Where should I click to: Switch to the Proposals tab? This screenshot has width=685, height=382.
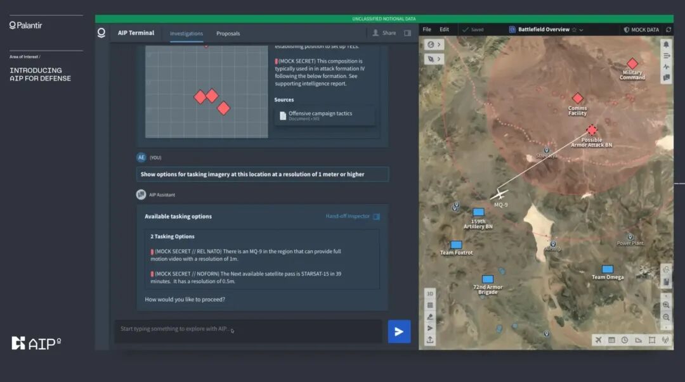click(228, 34)
